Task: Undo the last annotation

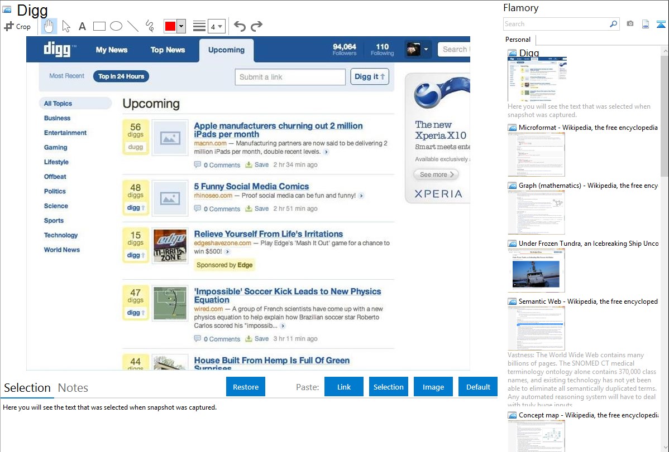Action: [x=240, y=26]
